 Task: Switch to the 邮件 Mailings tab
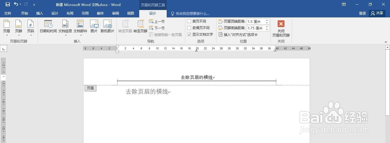(100, 13)
